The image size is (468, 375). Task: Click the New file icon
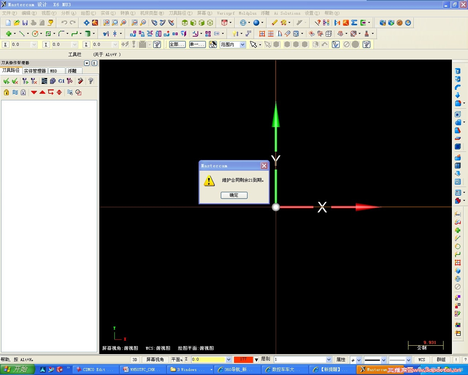point(8,23)
